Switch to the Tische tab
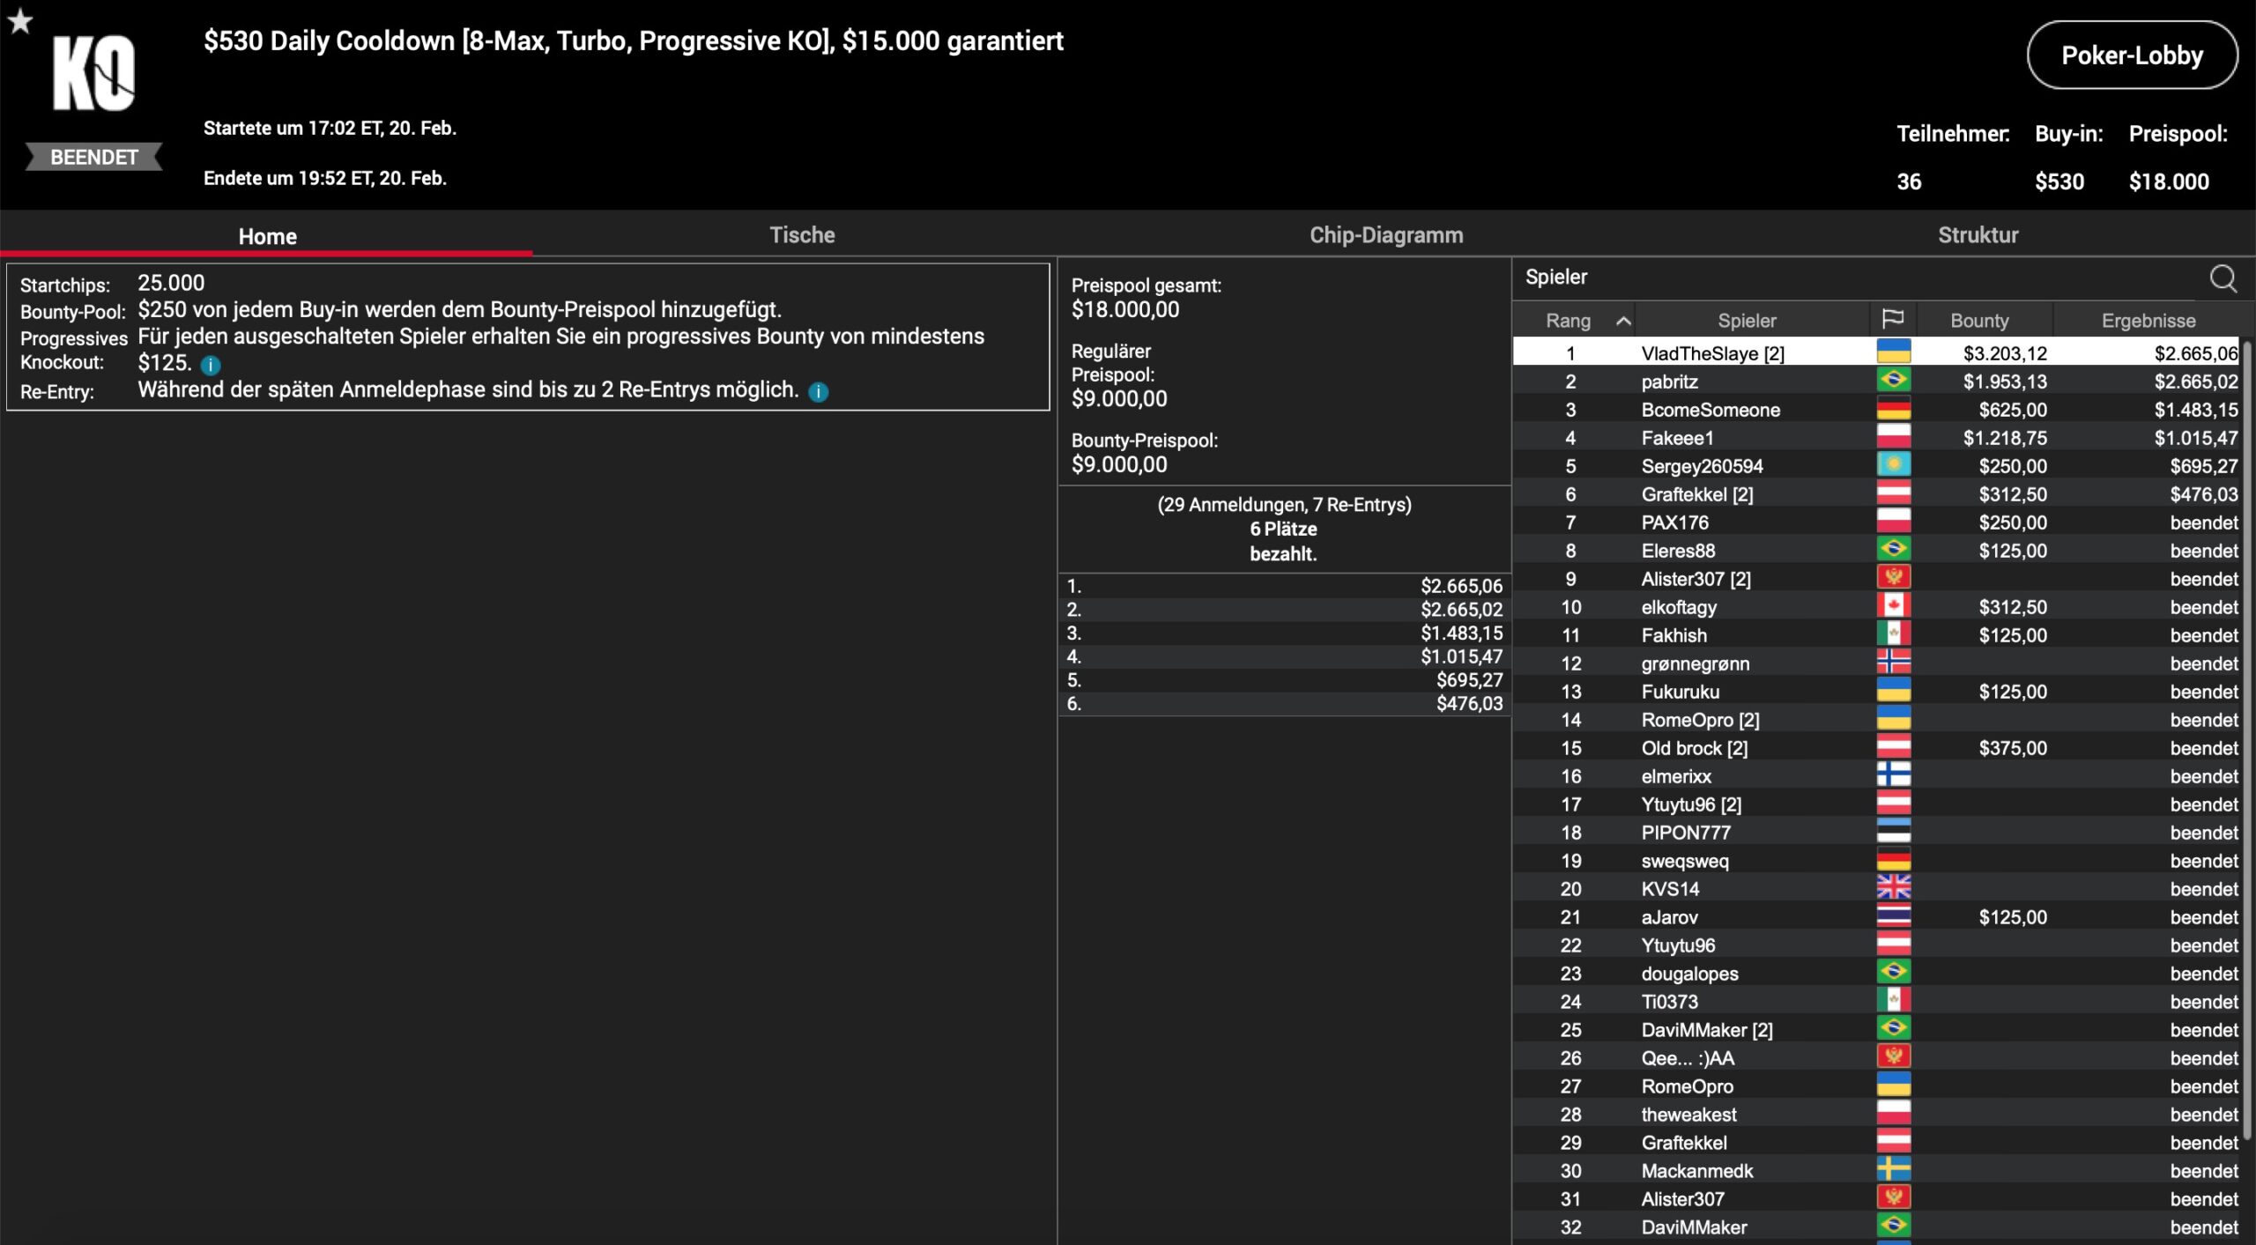This screenshot has width=2256, height=1245. click(801, 235)
